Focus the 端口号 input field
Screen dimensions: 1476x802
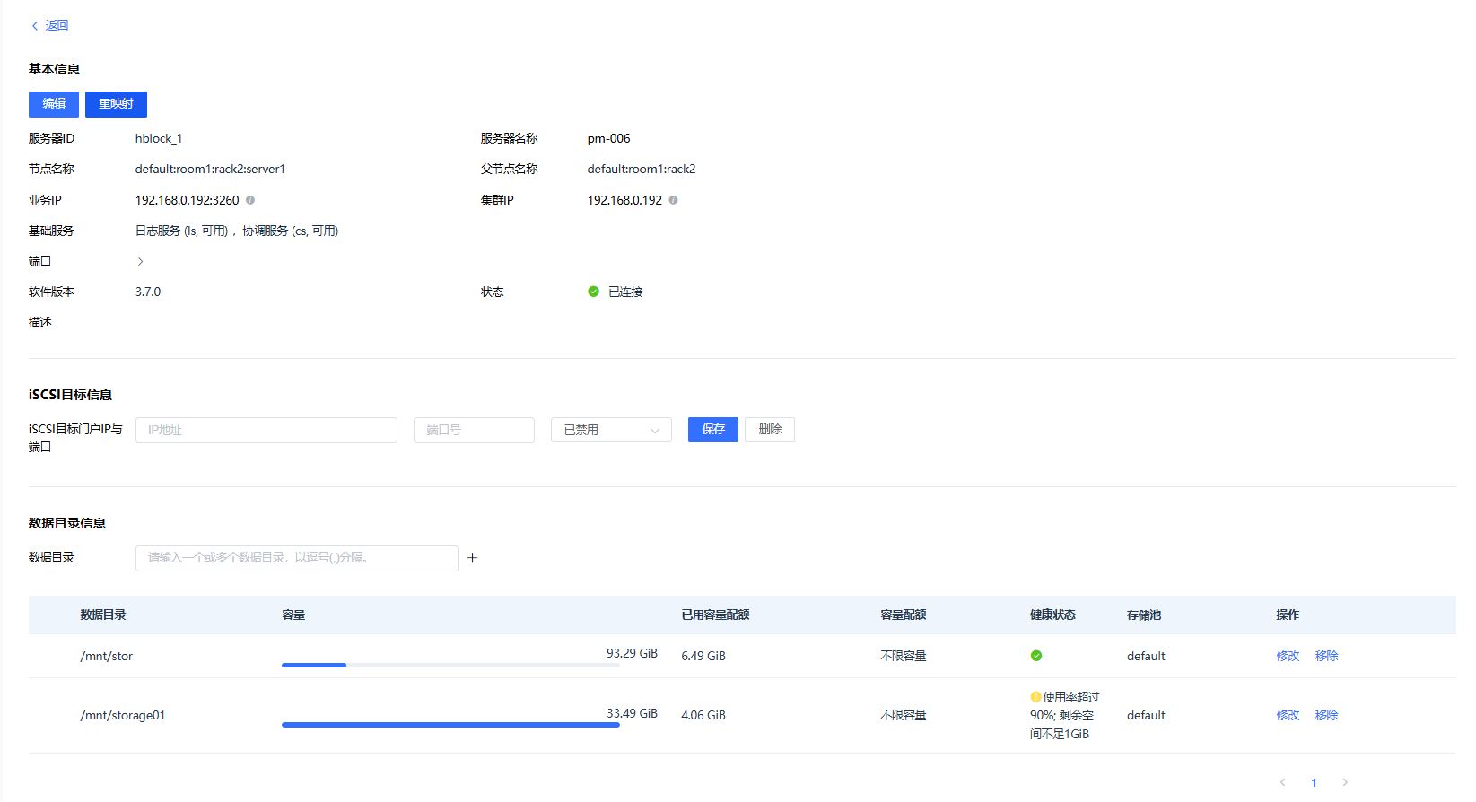tap(474, 430)
